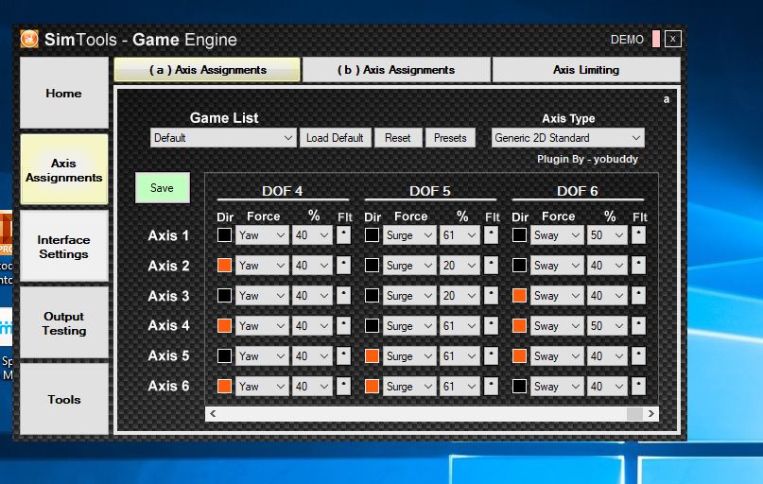Open Output Testing in the sidebar
The image size is (763, 484).
63,323
